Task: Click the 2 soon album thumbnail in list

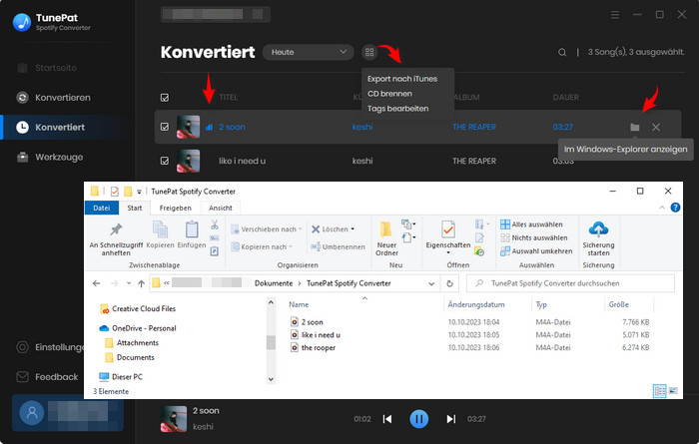Action: coord(188,127)
